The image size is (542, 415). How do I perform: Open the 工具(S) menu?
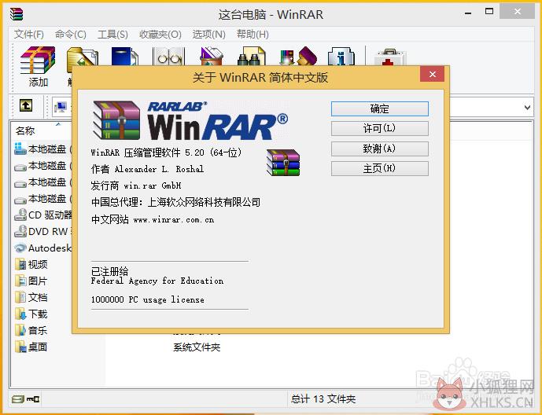click(112, 34)
